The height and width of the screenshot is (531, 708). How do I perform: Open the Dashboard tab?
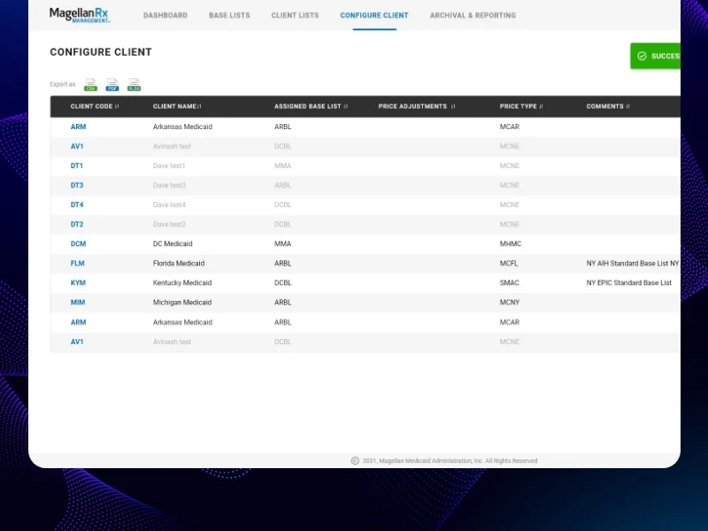165,15
